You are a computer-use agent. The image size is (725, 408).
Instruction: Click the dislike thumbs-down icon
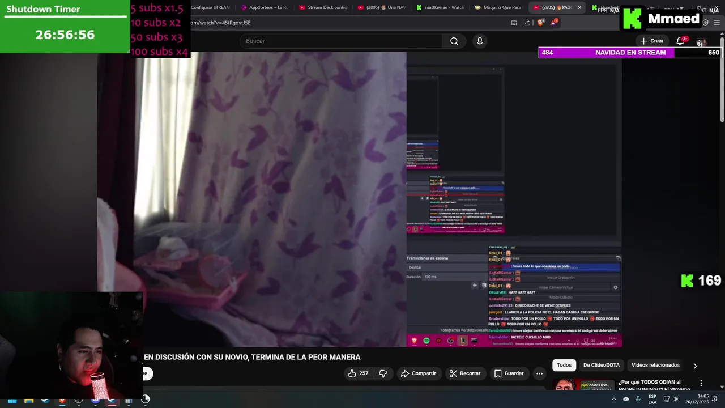coord(383,373)
